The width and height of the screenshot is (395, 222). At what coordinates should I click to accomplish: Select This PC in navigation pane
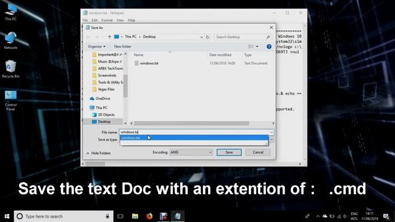[101, 107]
